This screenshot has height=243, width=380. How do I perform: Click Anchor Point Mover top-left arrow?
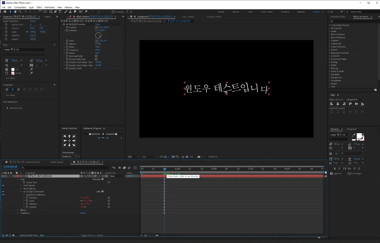65,136
